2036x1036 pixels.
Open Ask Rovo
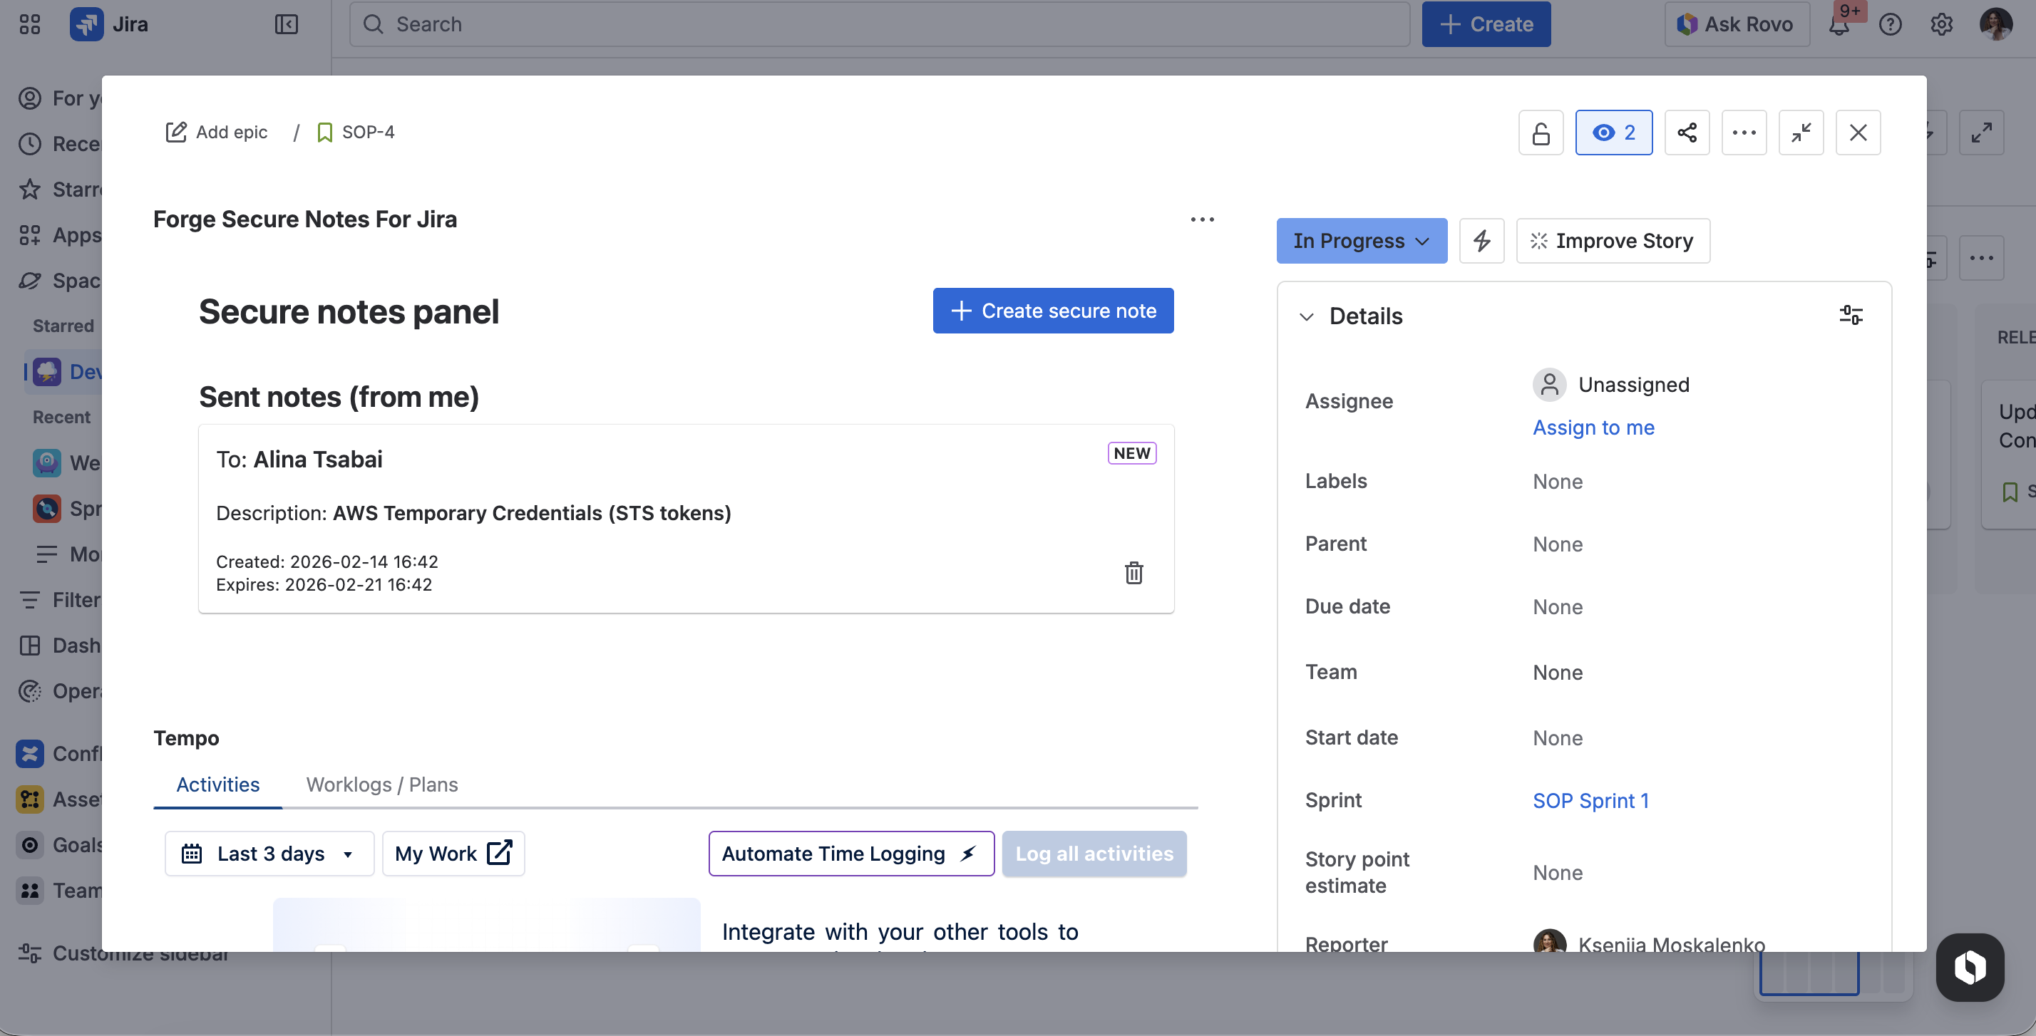coord(1737,24)
